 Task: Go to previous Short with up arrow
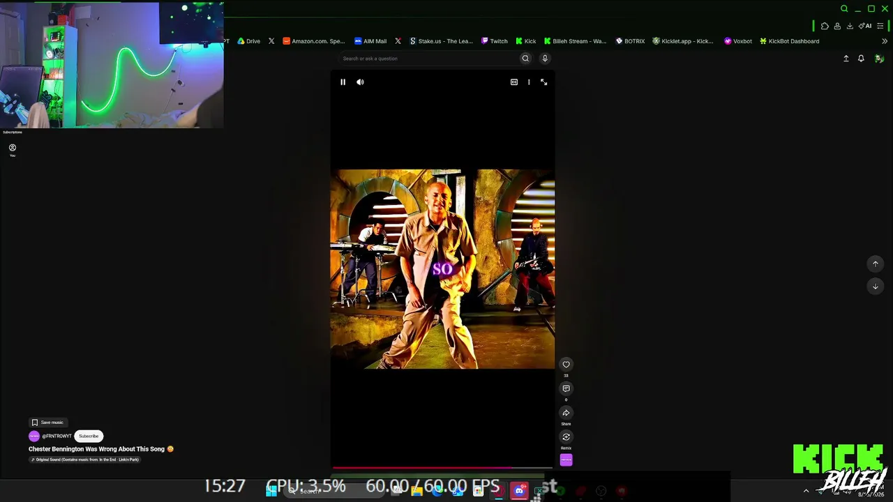tap(876, 264)
